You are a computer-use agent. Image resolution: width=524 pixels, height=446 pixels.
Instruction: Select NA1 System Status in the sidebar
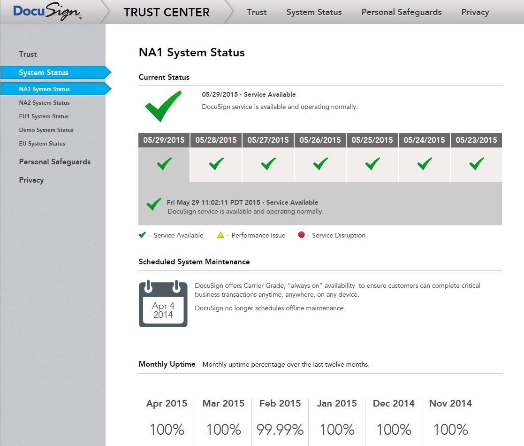[55, 89]
